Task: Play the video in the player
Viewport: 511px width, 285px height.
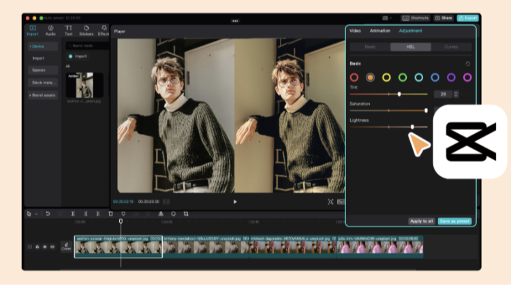Action: [235, 202]
